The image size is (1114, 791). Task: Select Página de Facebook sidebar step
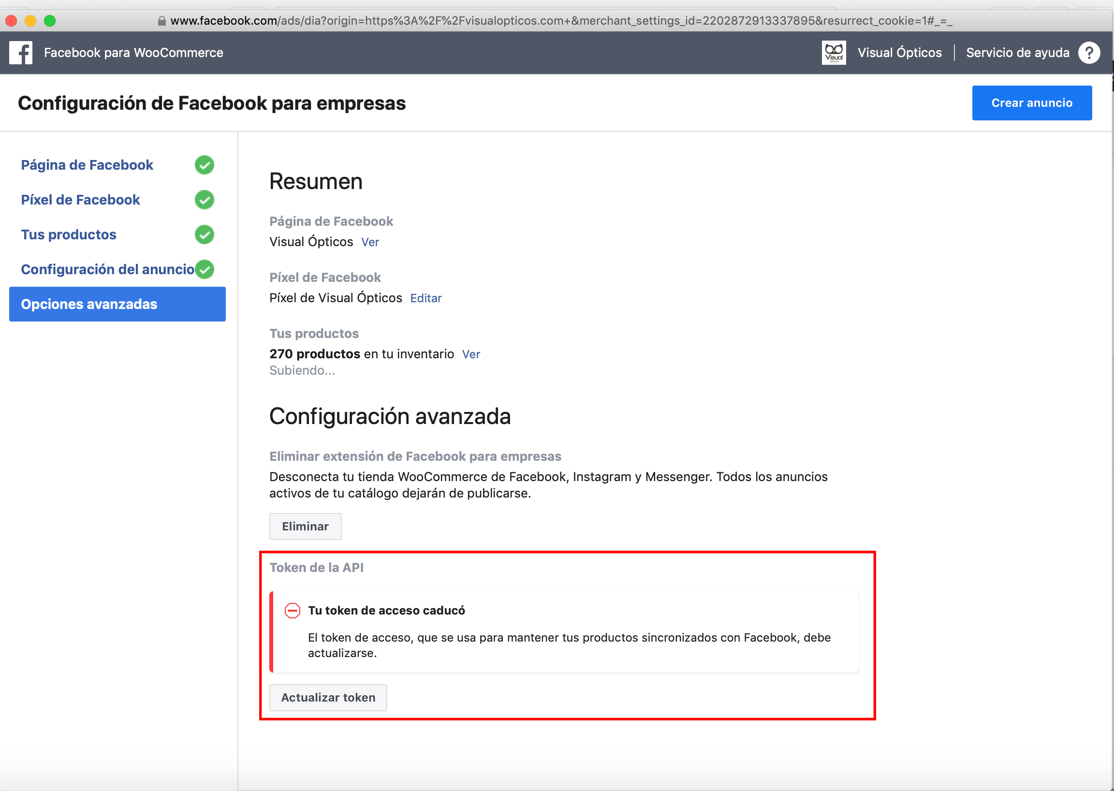(87, 165)
